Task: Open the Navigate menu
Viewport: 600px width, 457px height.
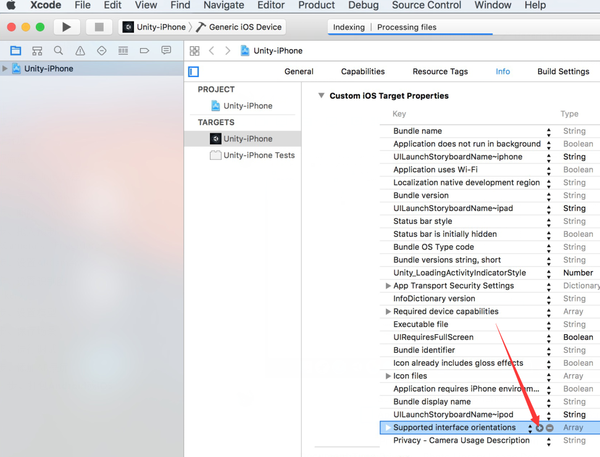Action: click(224, 6)
